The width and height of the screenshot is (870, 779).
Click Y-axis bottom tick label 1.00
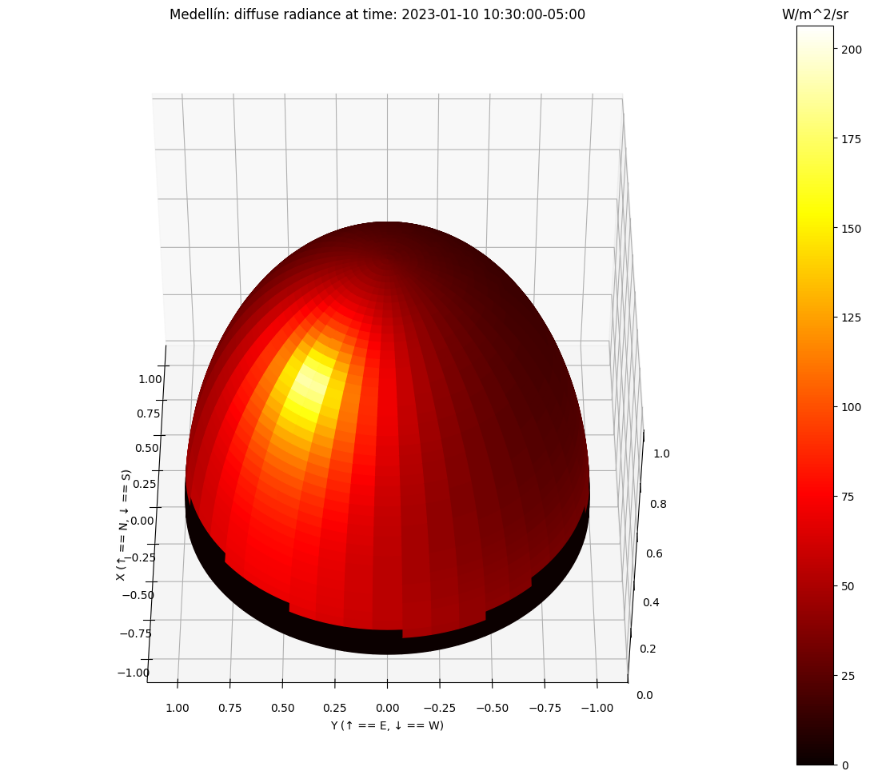(x=178, y=708)
